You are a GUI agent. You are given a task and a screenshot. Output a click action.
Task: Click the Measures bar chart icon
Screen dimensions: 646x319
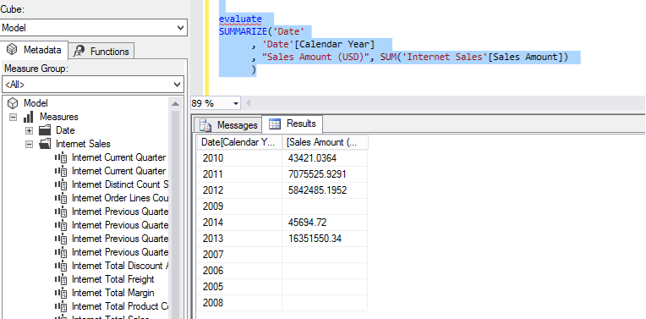29,117
